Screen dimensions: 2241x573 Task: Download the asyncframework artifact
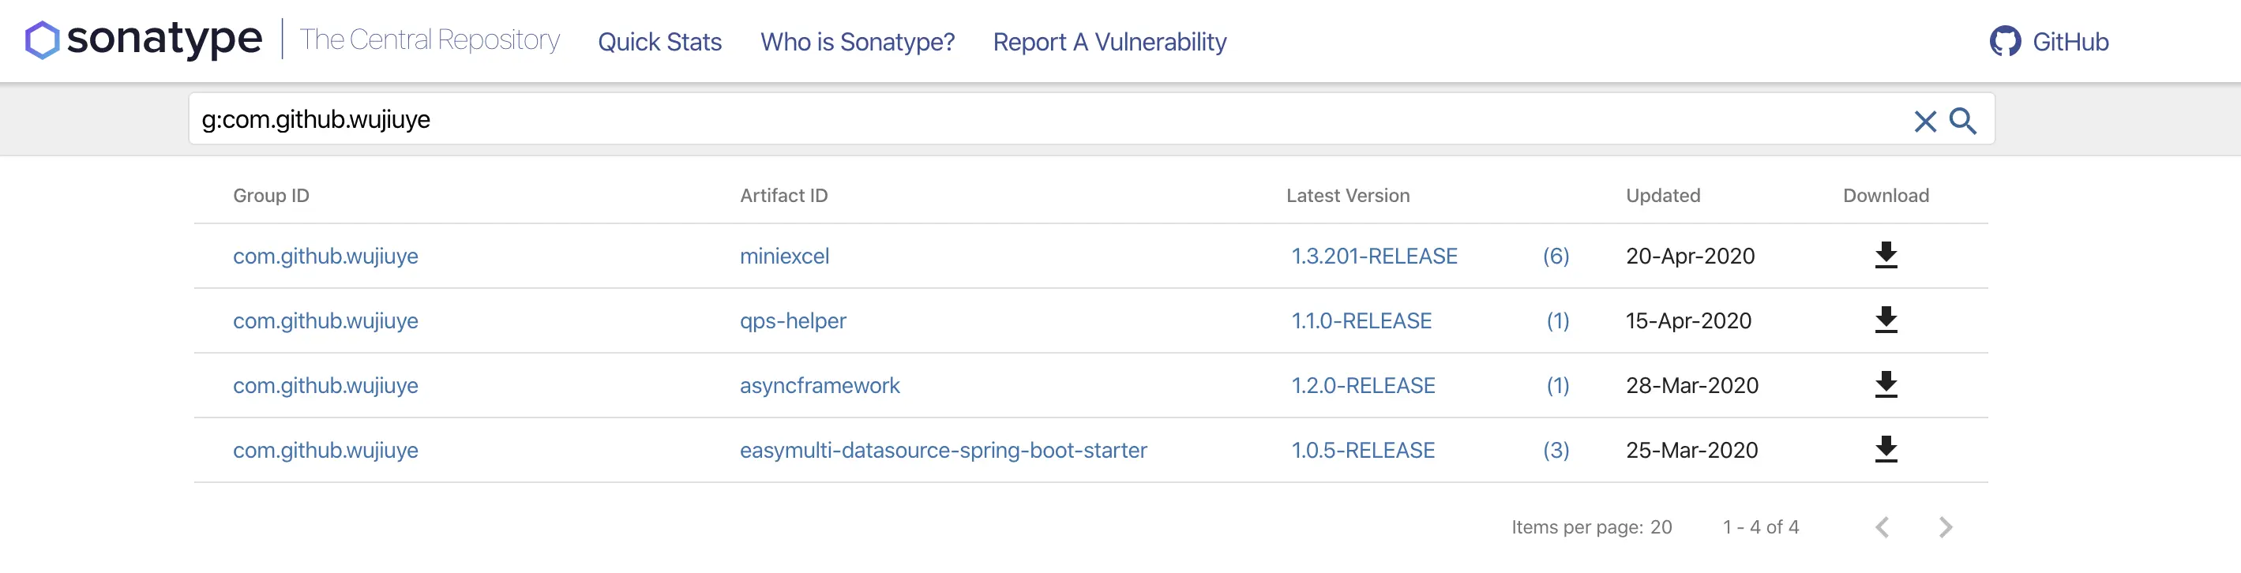click(x=1885, y=384)
